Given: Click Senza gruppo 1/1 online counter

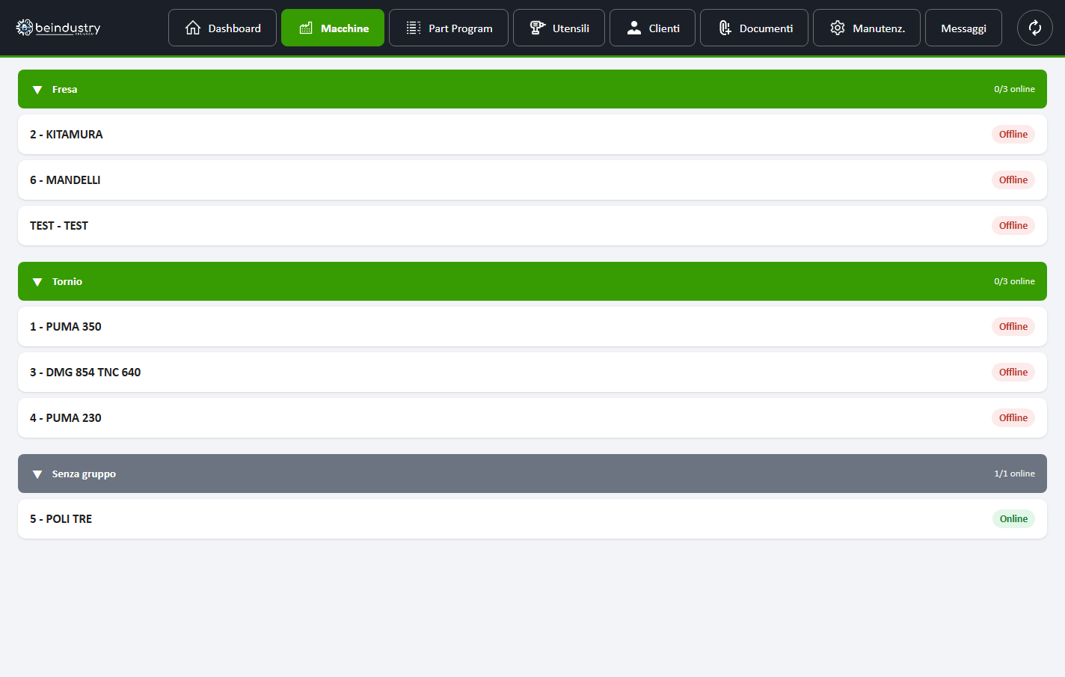Looking at the screenshot, I should 1014,474.
